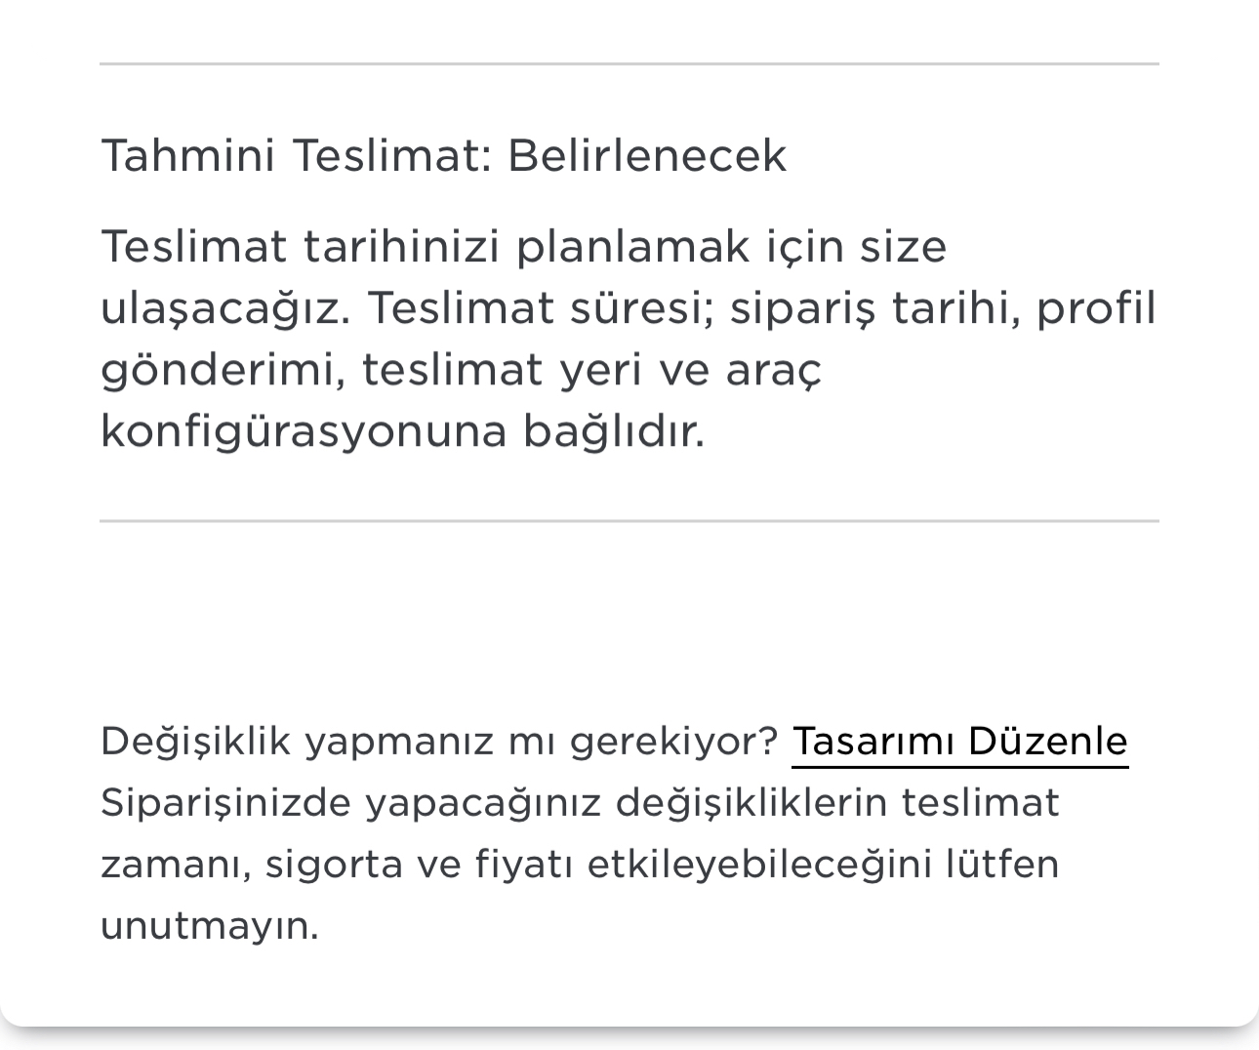
Task: Open the Tasarımı Düzenle link
Action: click(959, 742)
